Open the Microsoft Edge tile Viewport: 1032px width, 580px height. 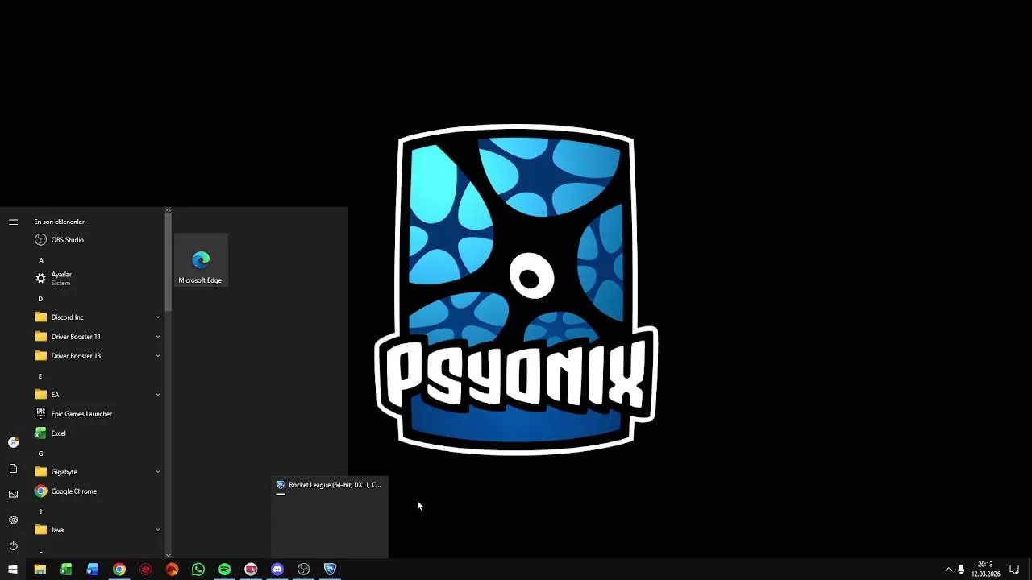coord(200,260)
